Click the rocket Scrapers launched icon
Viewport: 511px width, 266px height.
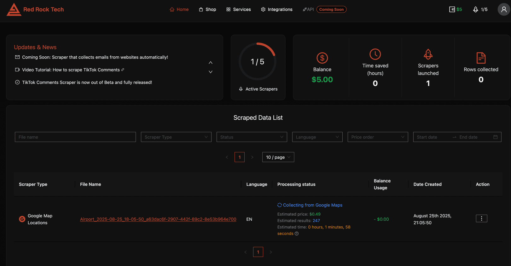pos(428,54)
